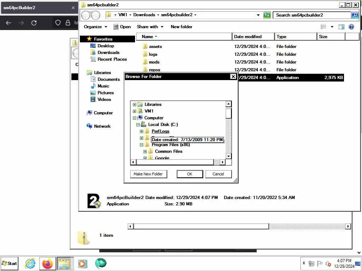This screenshot has height=271, width=362.
Task: Click the search magnifier icon
Action: [355, 15]
